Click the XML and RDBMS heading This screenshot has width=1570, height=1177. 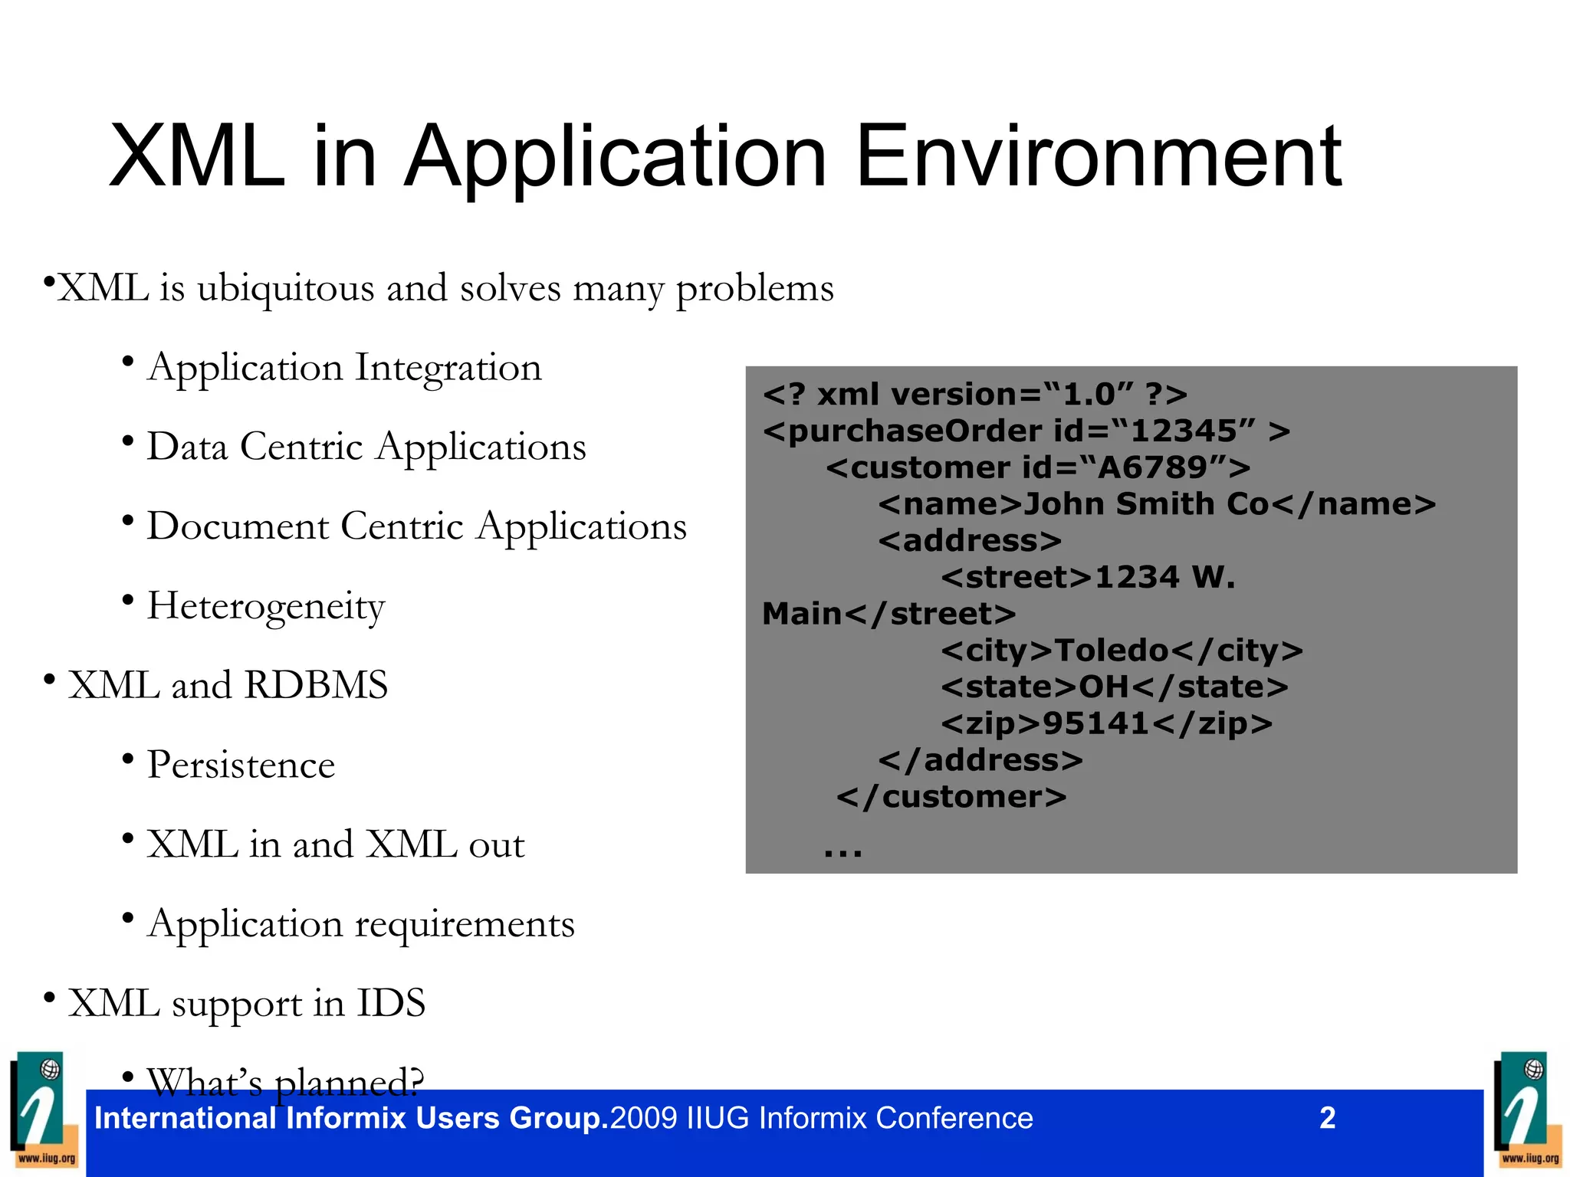228,685
